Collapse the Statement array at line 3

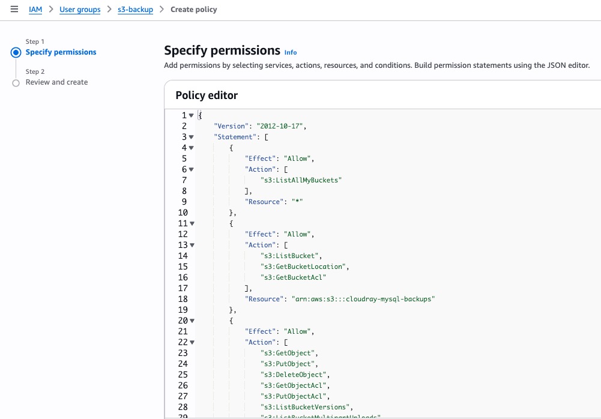click(191, 136)
